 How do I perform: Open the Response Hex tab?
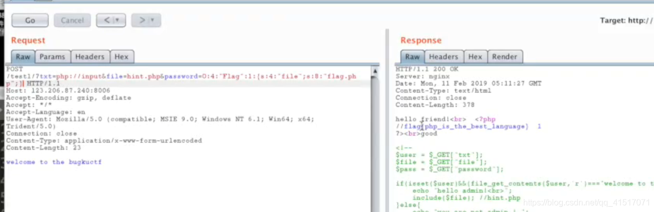[x=475, y=57]
